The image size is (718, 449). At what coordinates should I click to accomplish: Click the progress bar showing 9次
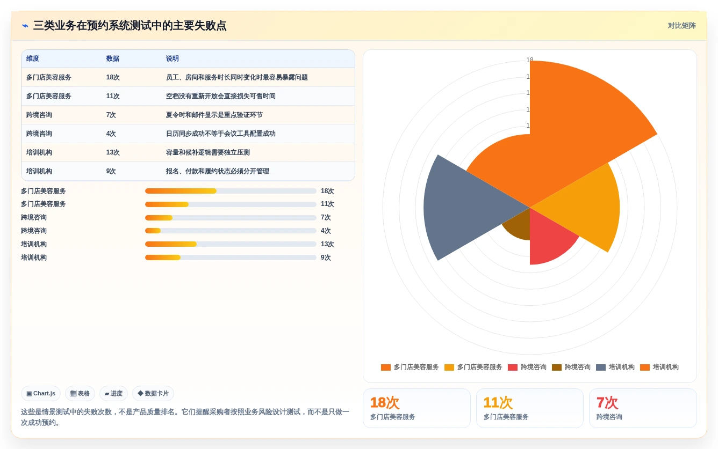(231, 257)
